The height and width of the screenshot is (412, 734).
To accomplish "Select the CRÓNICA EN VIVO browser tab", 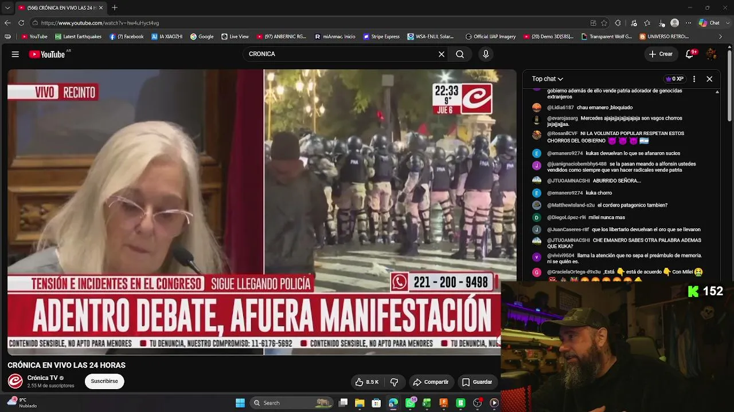I will pyautogui.click(x=60, y=7).
